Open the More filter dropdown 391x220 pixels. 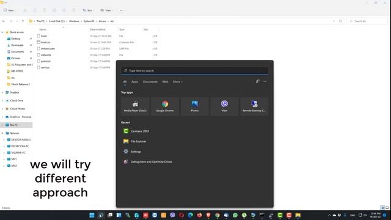(178, 81)
